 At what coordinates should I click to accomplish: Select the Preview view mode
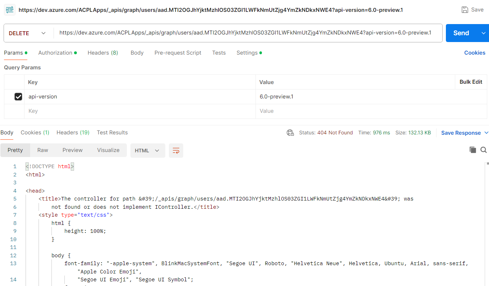coord(73,150)
